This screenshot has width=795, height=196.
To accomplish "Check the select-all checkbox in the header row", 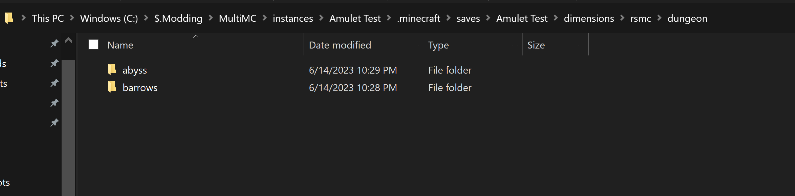I will (x=93, y=44).
